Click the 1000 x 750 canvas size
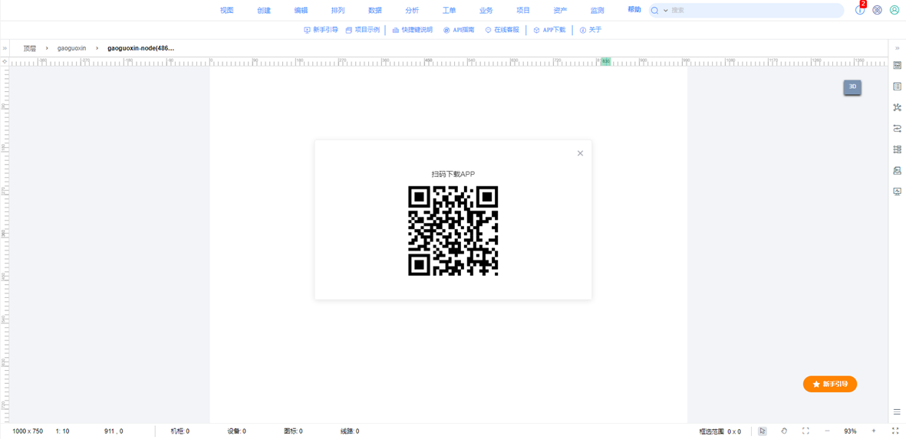 coord(28,431)
